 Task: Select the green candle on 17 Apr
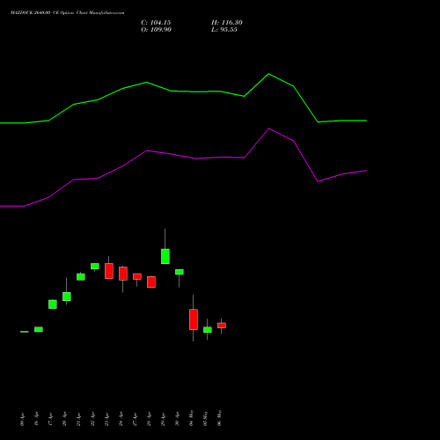pos(53,304)
